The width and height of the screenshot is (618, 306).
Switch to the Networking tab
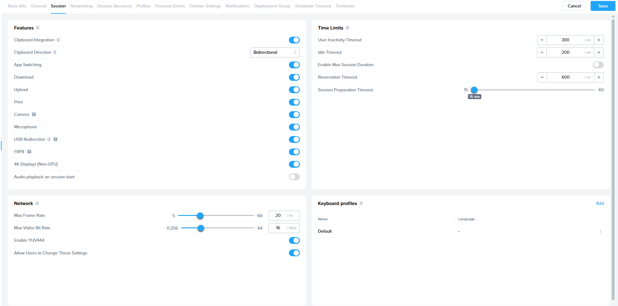pos(81,6)
